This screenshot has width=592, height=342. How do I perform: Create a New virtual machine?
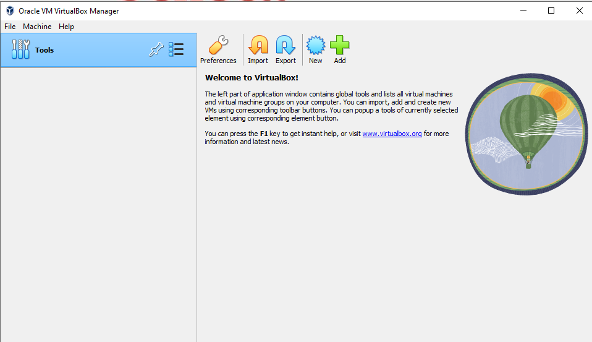point(315,46)
